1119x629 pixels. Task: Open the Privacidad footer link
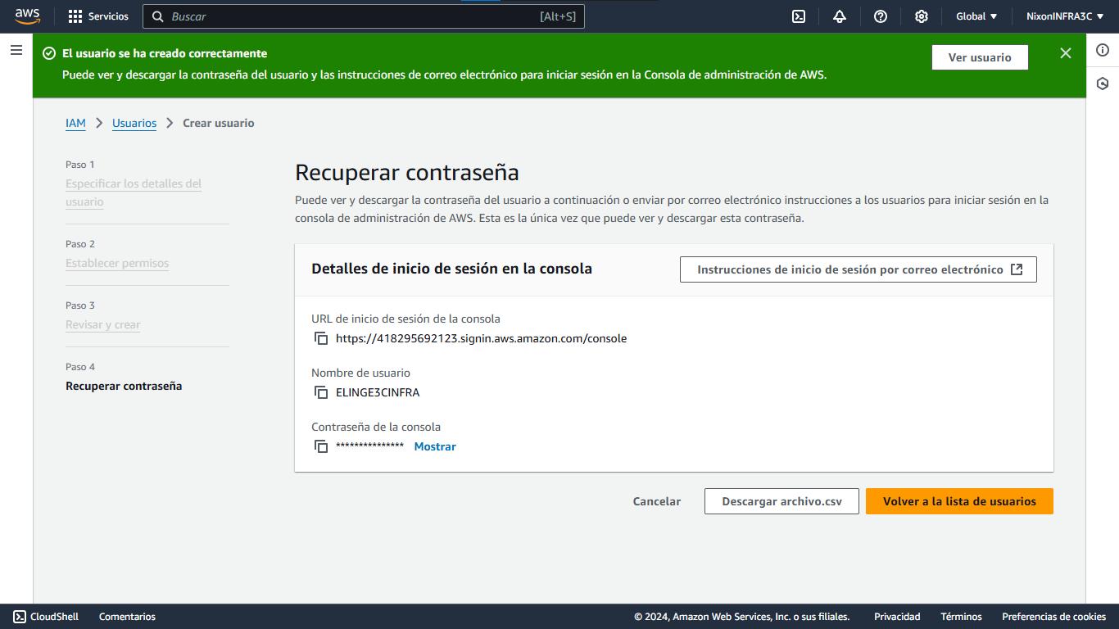(x=897, y=617)
